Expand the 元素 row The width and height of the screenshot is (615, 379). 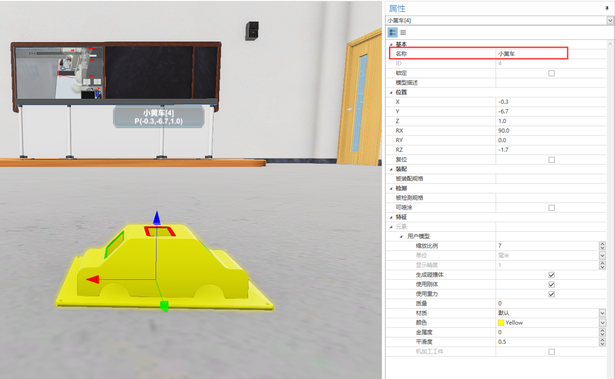[x=390, y=227]
